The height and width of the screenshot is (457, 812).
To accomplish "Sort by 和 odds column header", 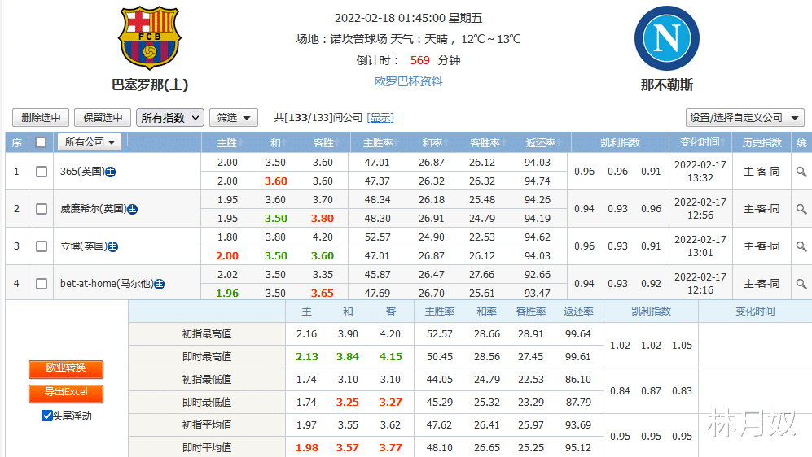I will (279, 142).
